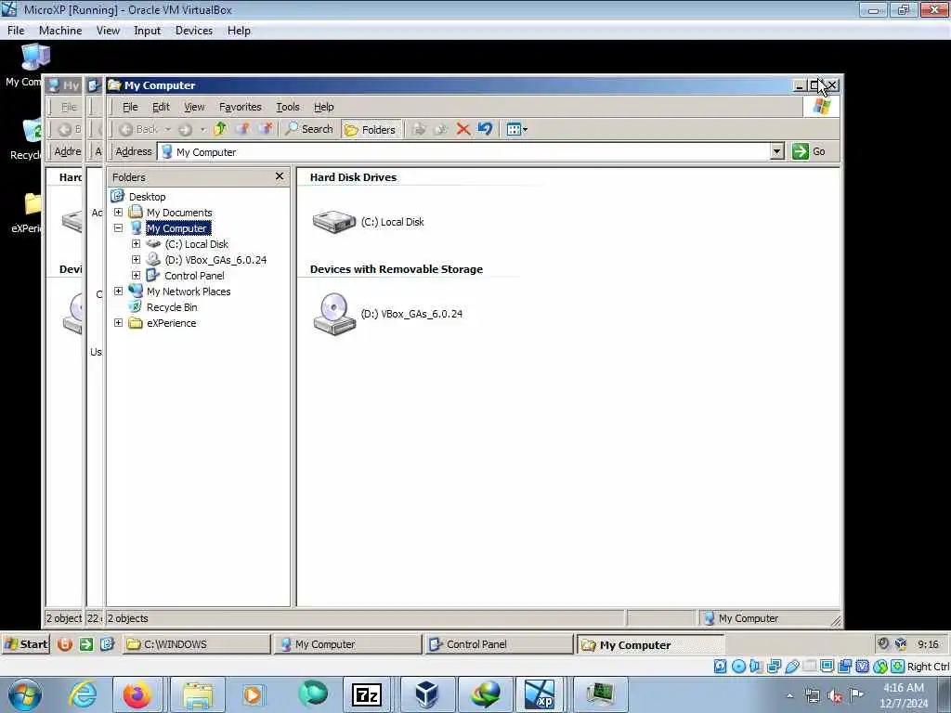Image resolution: width=951 pixels, height=713 pixels.
Task: Click the Windows 7 Start orb
Action: (25, 694)
